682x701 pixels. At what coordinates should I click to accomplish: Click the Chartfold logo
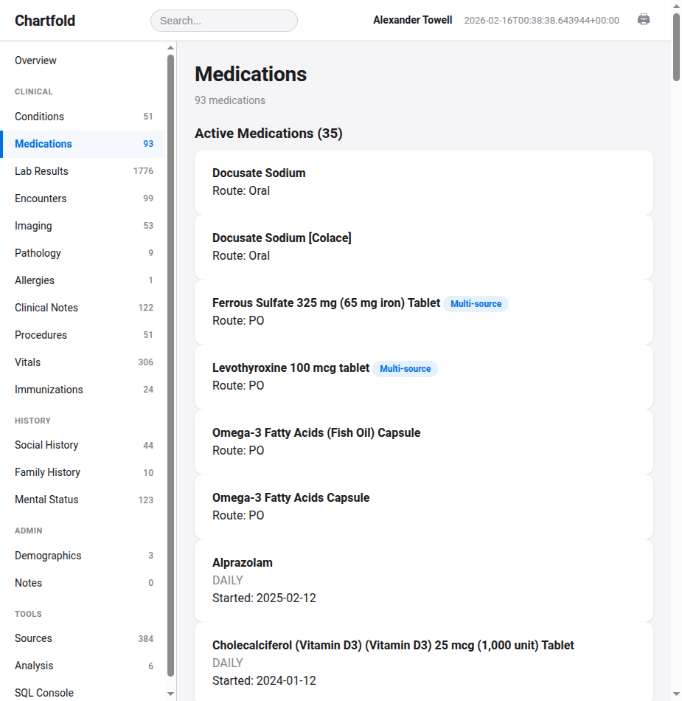point(45,21)
